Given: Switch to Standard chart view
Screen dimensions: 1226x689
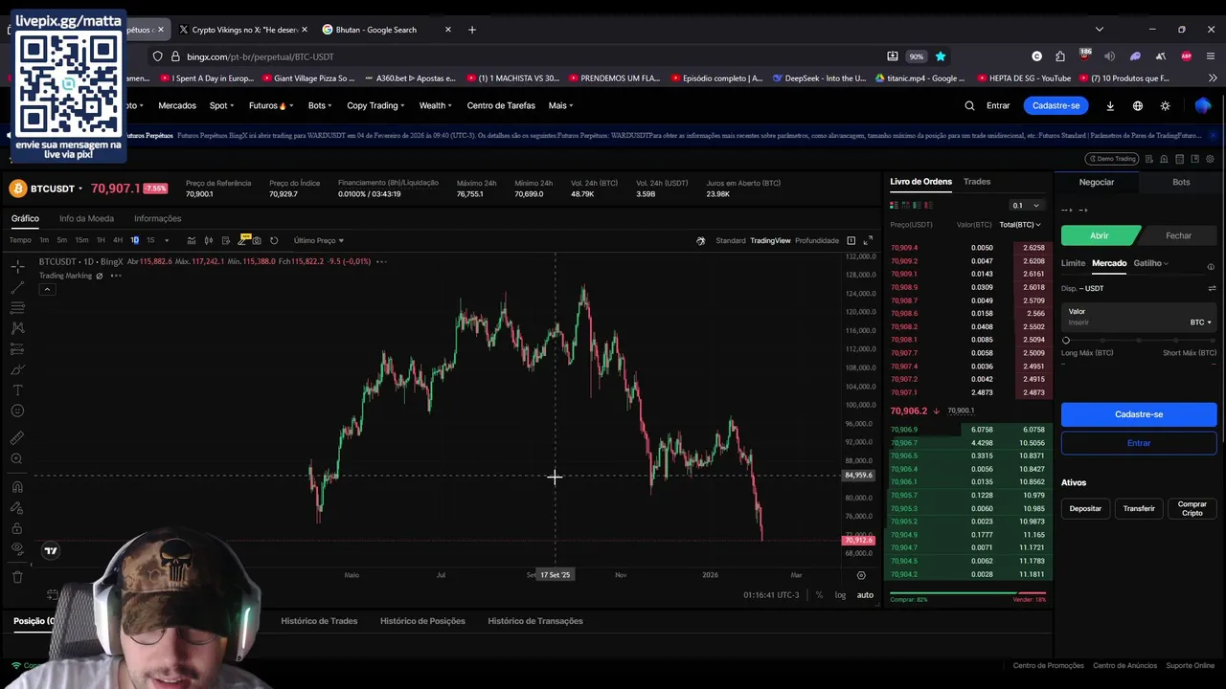Looking at the screenshot, I should 731,240.
